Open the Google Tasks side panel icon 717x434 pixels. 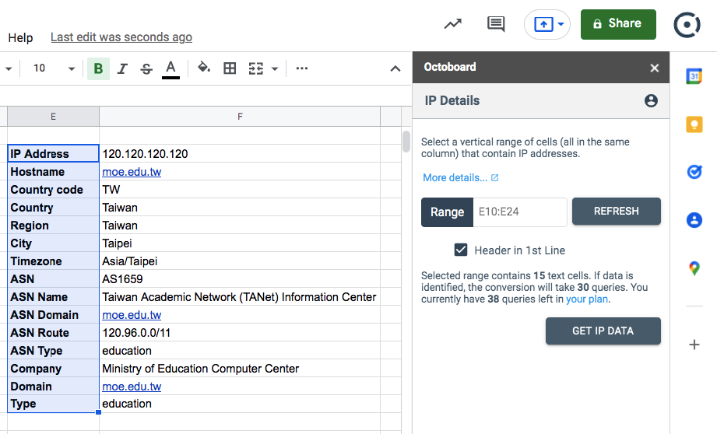point(694,172)
